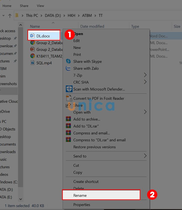The height and width of the screenshot is (210, 182).
Task: Click the Foxit Convert to PDF icon
Action: pos(69,98)
